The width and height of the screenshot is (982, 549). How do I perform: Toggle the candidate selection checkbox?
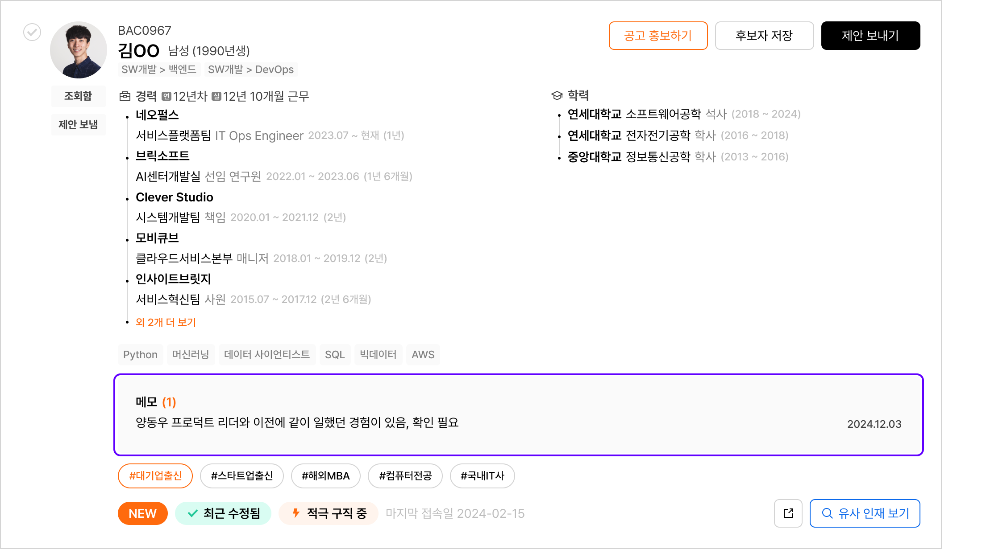click(32, 32)
